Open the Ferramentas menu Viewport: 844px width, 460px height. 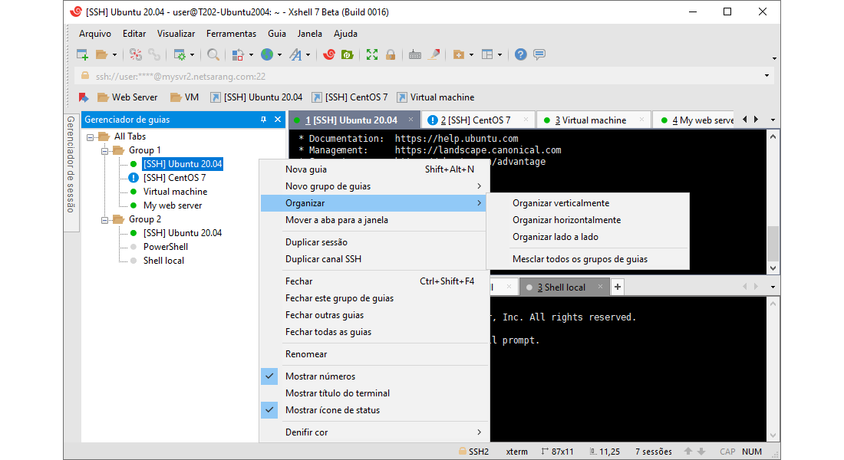pos(232,34)
